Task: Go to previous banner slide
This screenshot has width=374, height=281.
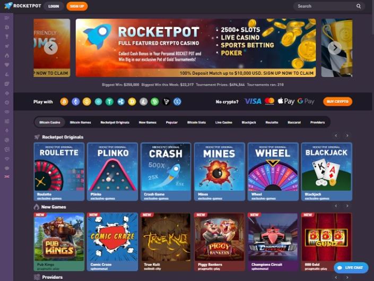Action: (x=50, y=48)
